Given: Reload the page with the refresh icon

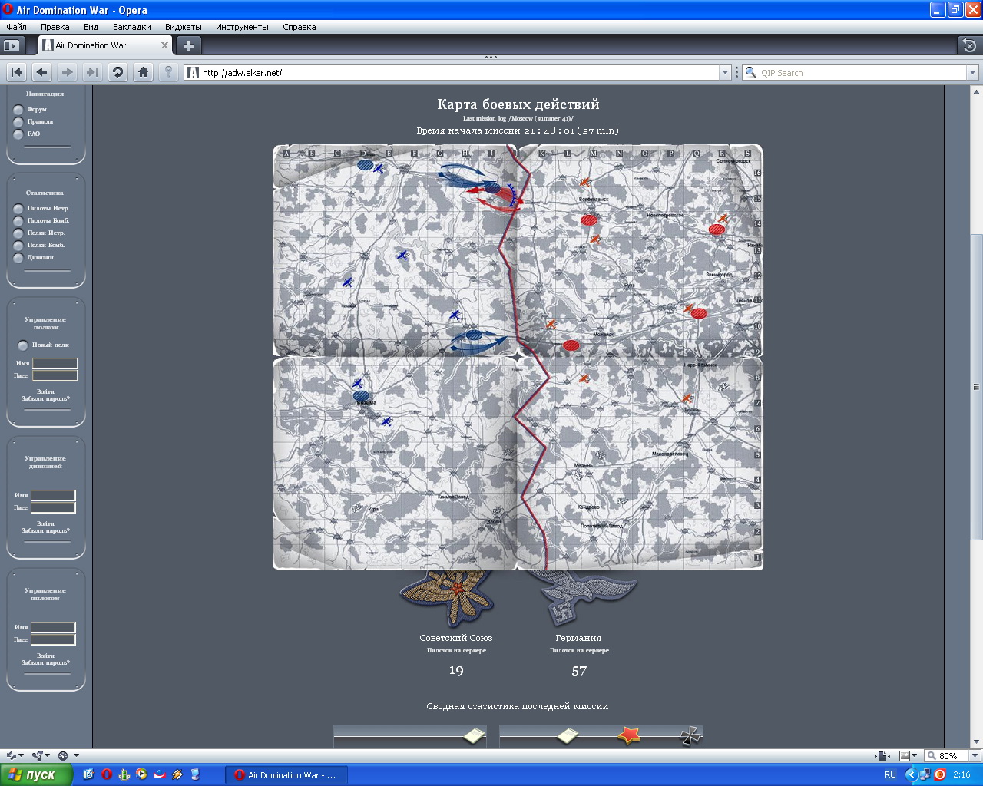Looking at the screenshot, I should click(117, 72).
